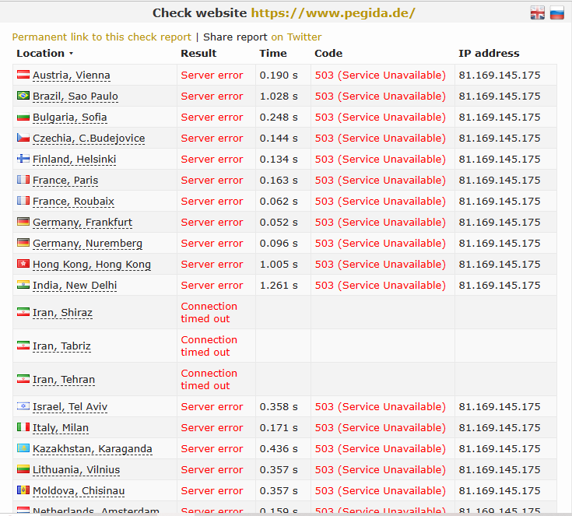Select the 503 code in the Austria row
Screen dimensions: 572x516
pyautogui.click(x=380, y=75)
